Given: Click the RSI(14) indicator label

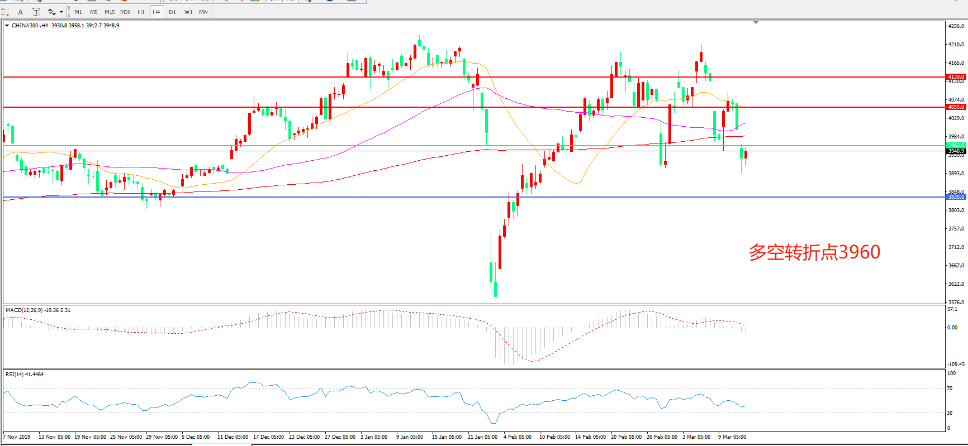Looking at the screenshot, I should pyautogui.click(x=15, y=375).
